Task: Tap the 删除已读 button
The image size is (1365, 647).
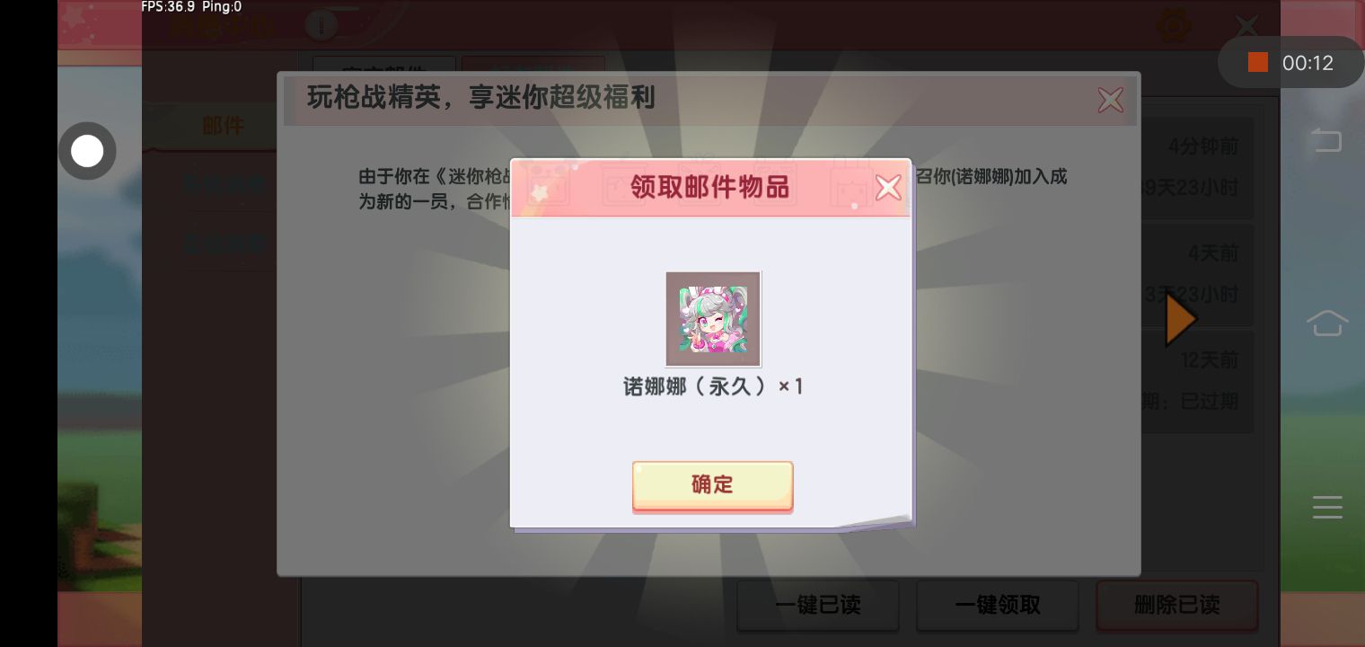Action: [1177, 605]
